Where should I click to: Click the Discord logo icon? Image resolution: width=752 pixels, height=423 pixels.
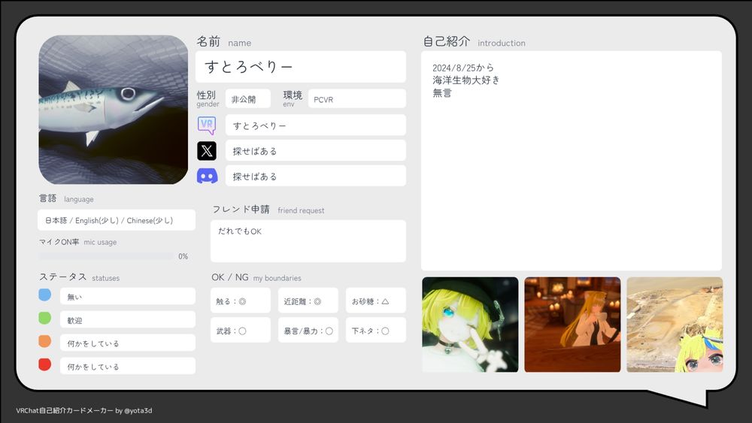207,177
